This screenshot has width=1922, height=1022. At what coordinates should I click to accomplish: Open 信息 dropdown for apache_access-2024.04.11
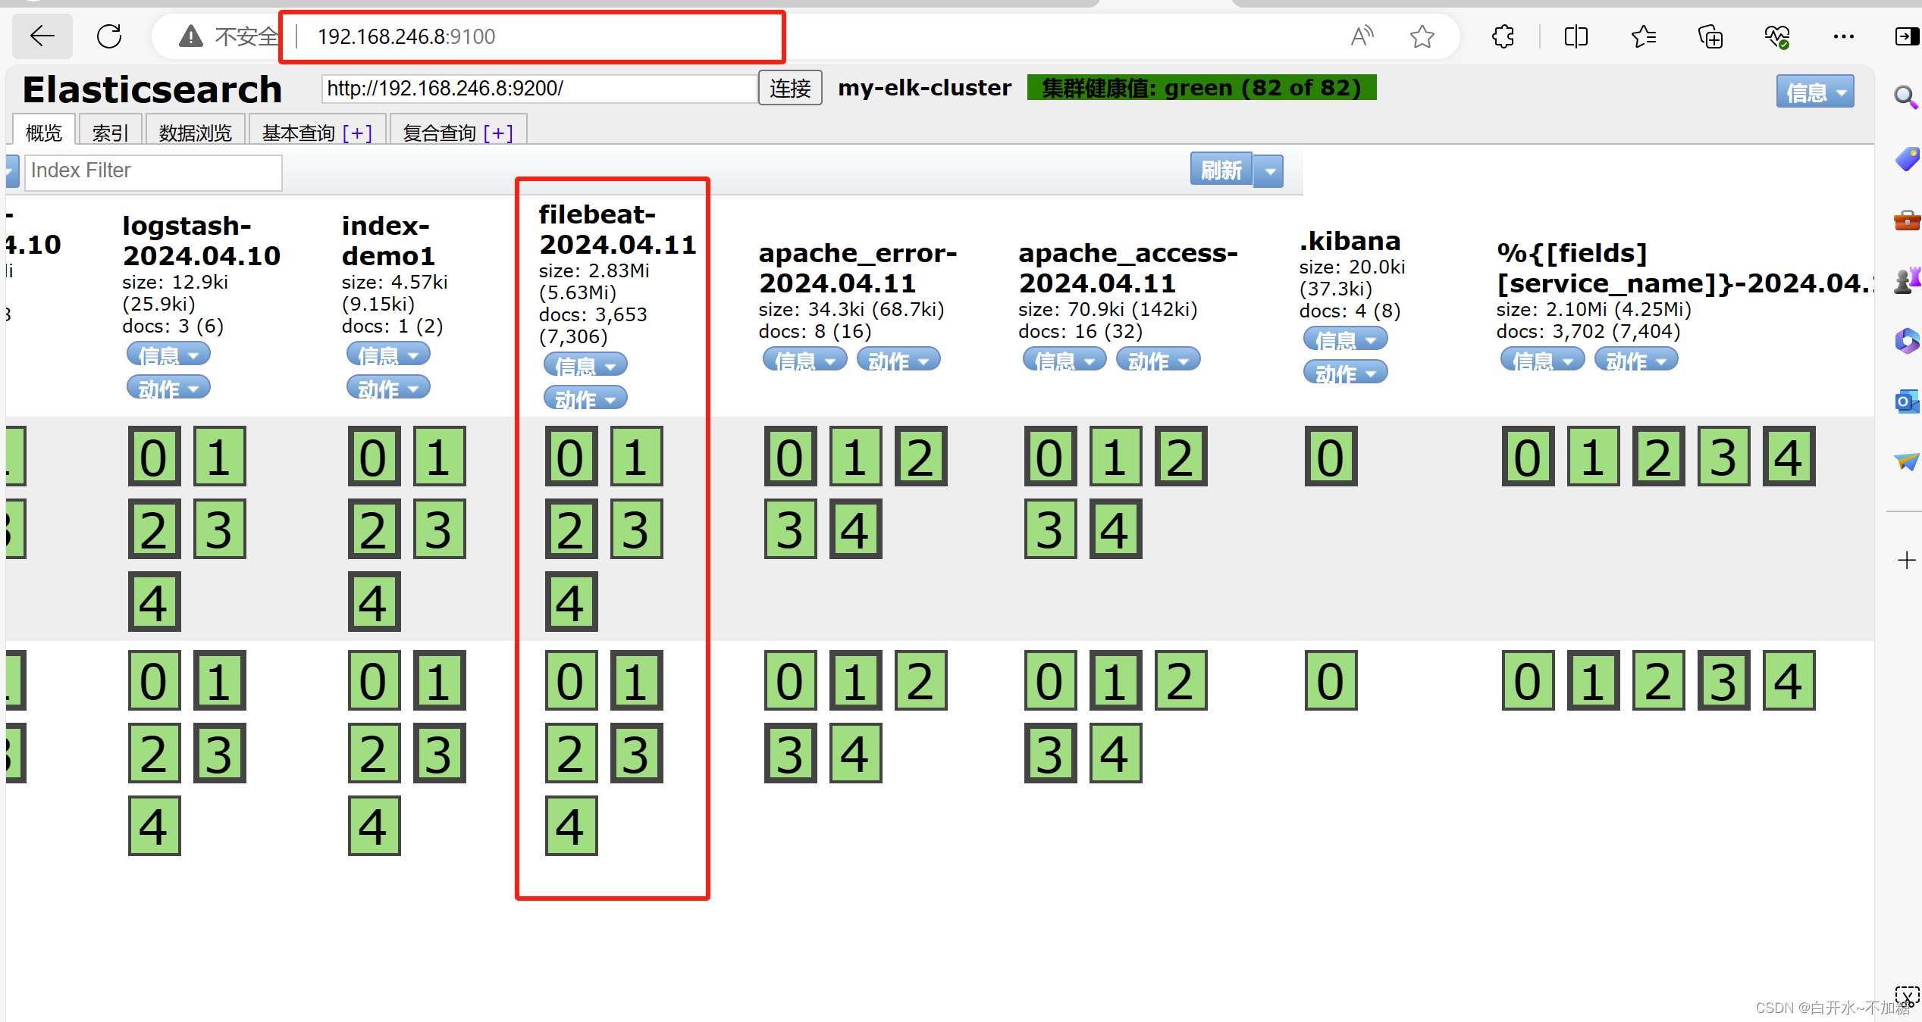click(1064, 360)
